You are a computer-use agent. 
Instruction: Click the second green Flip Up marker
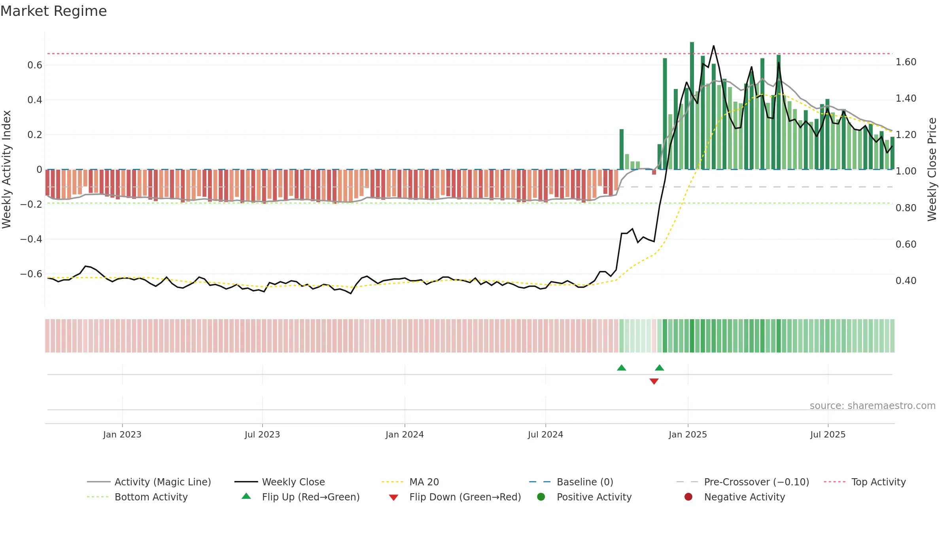[660, 368]
